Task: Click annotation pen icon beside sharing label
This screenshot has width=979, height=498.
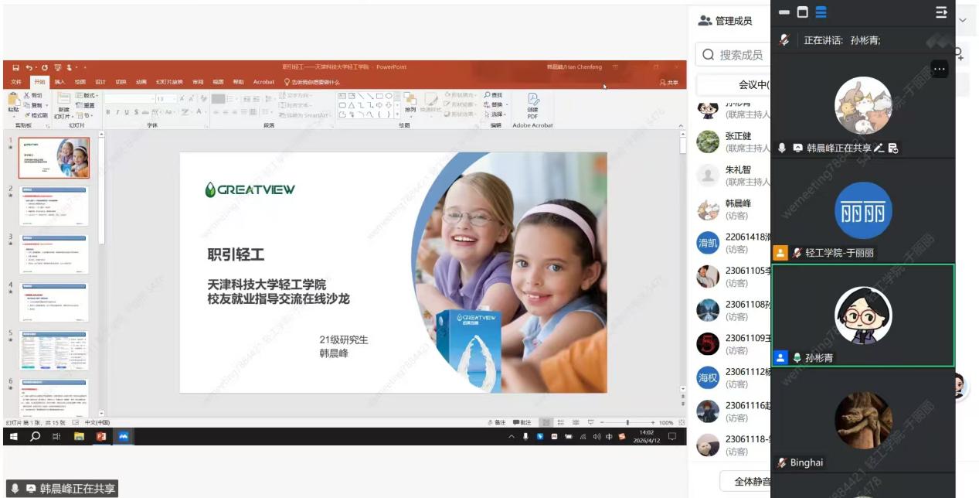Action: pyautogui.click(x=879, y=148)
